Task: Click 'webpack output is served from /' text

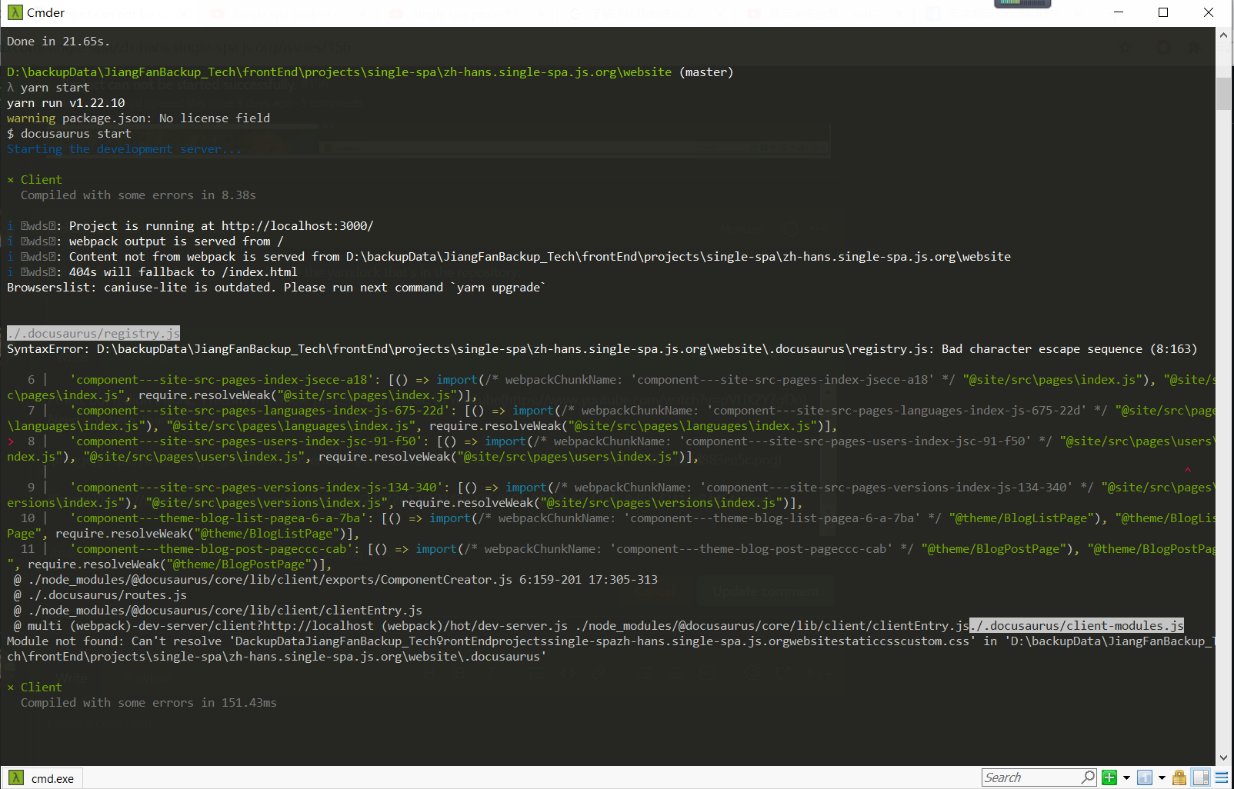Action: (176, 241)
